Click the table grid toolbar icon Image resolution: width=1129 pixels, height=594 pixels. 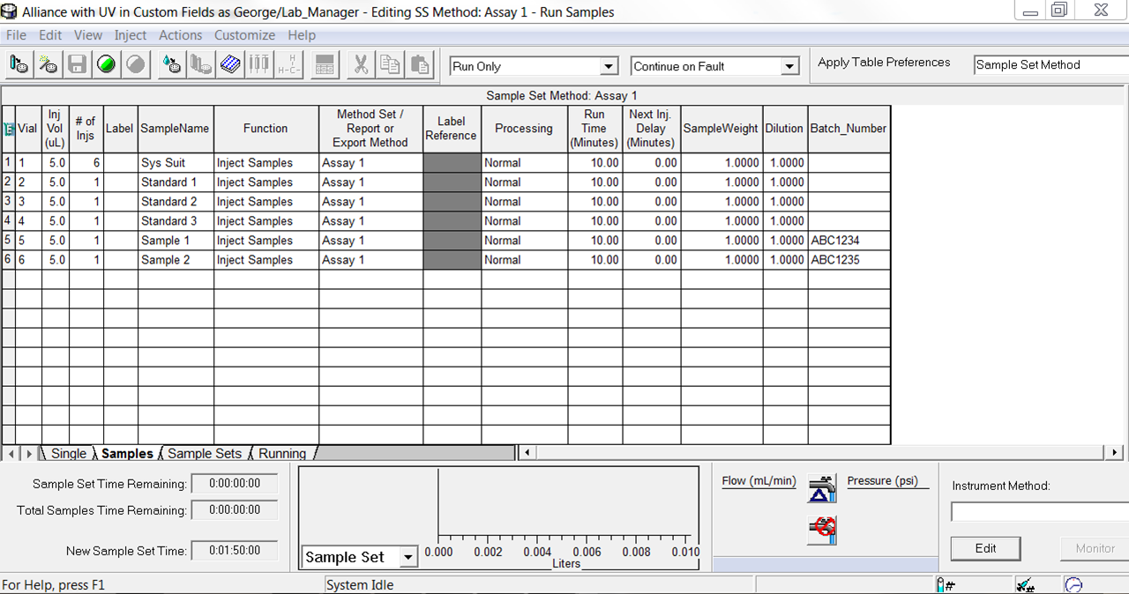click(x=325, y=64)
